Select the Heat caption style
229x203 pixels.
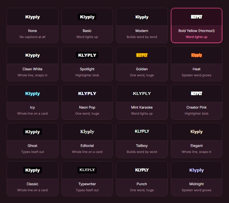[x=196, y=64]
